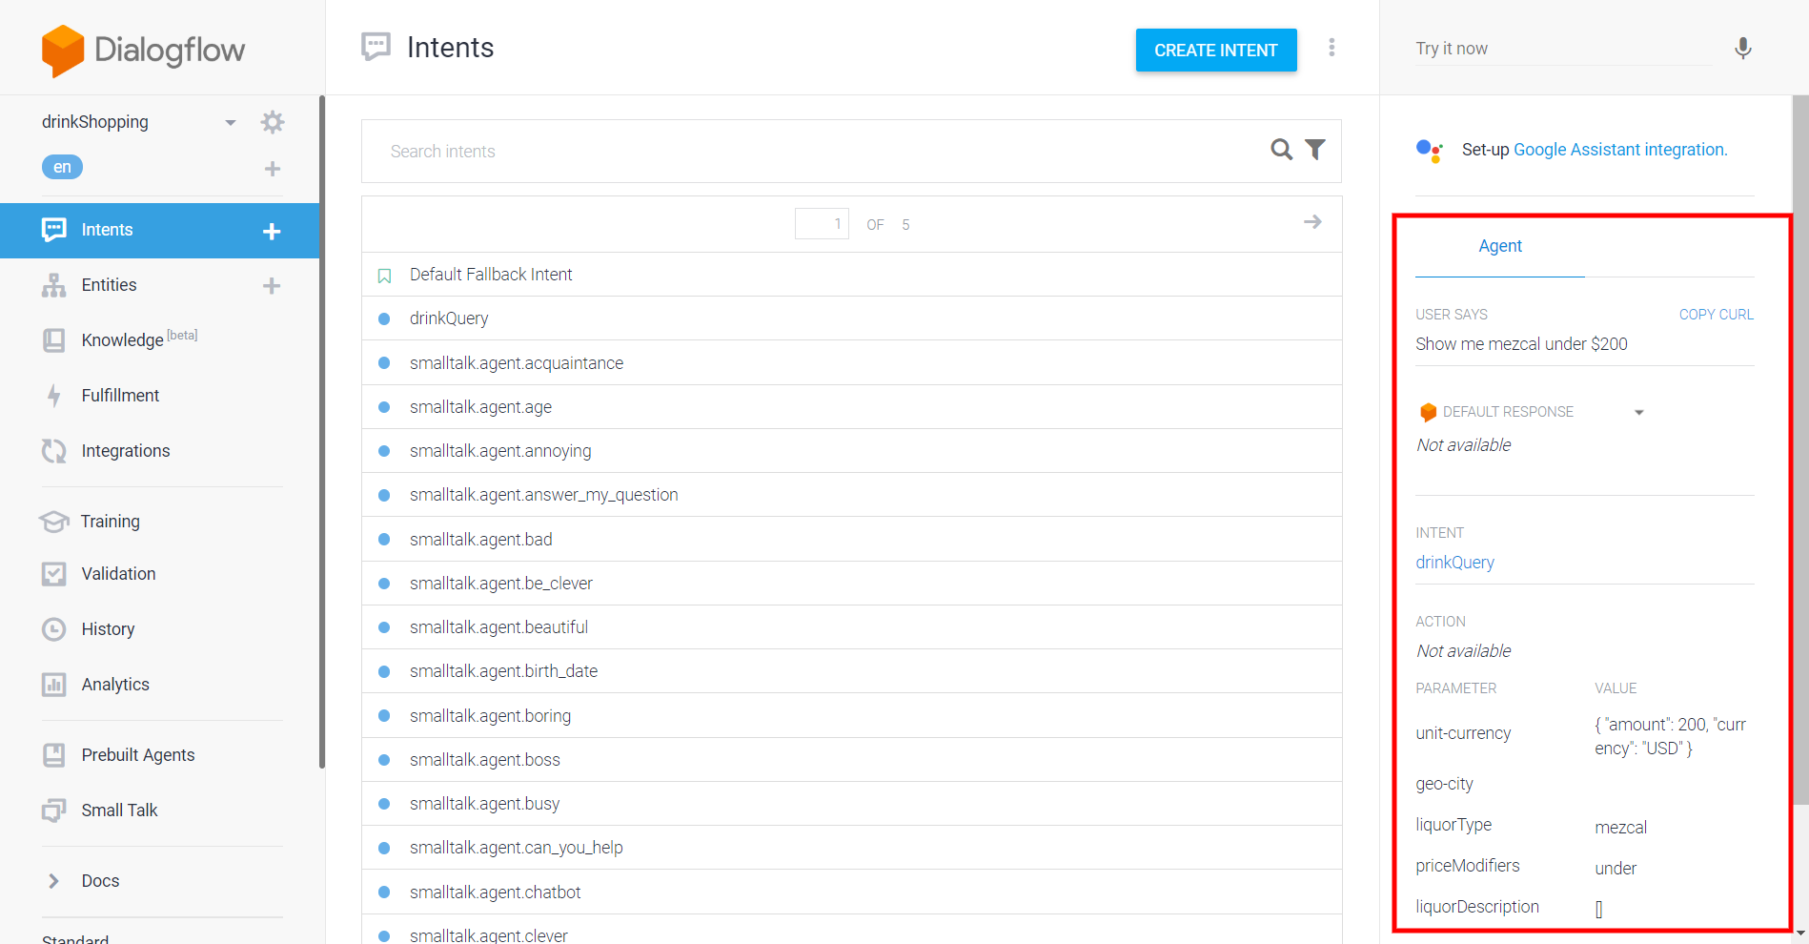
Task: Open the drinkShopping agent dropdown
Action: point(230,122)
